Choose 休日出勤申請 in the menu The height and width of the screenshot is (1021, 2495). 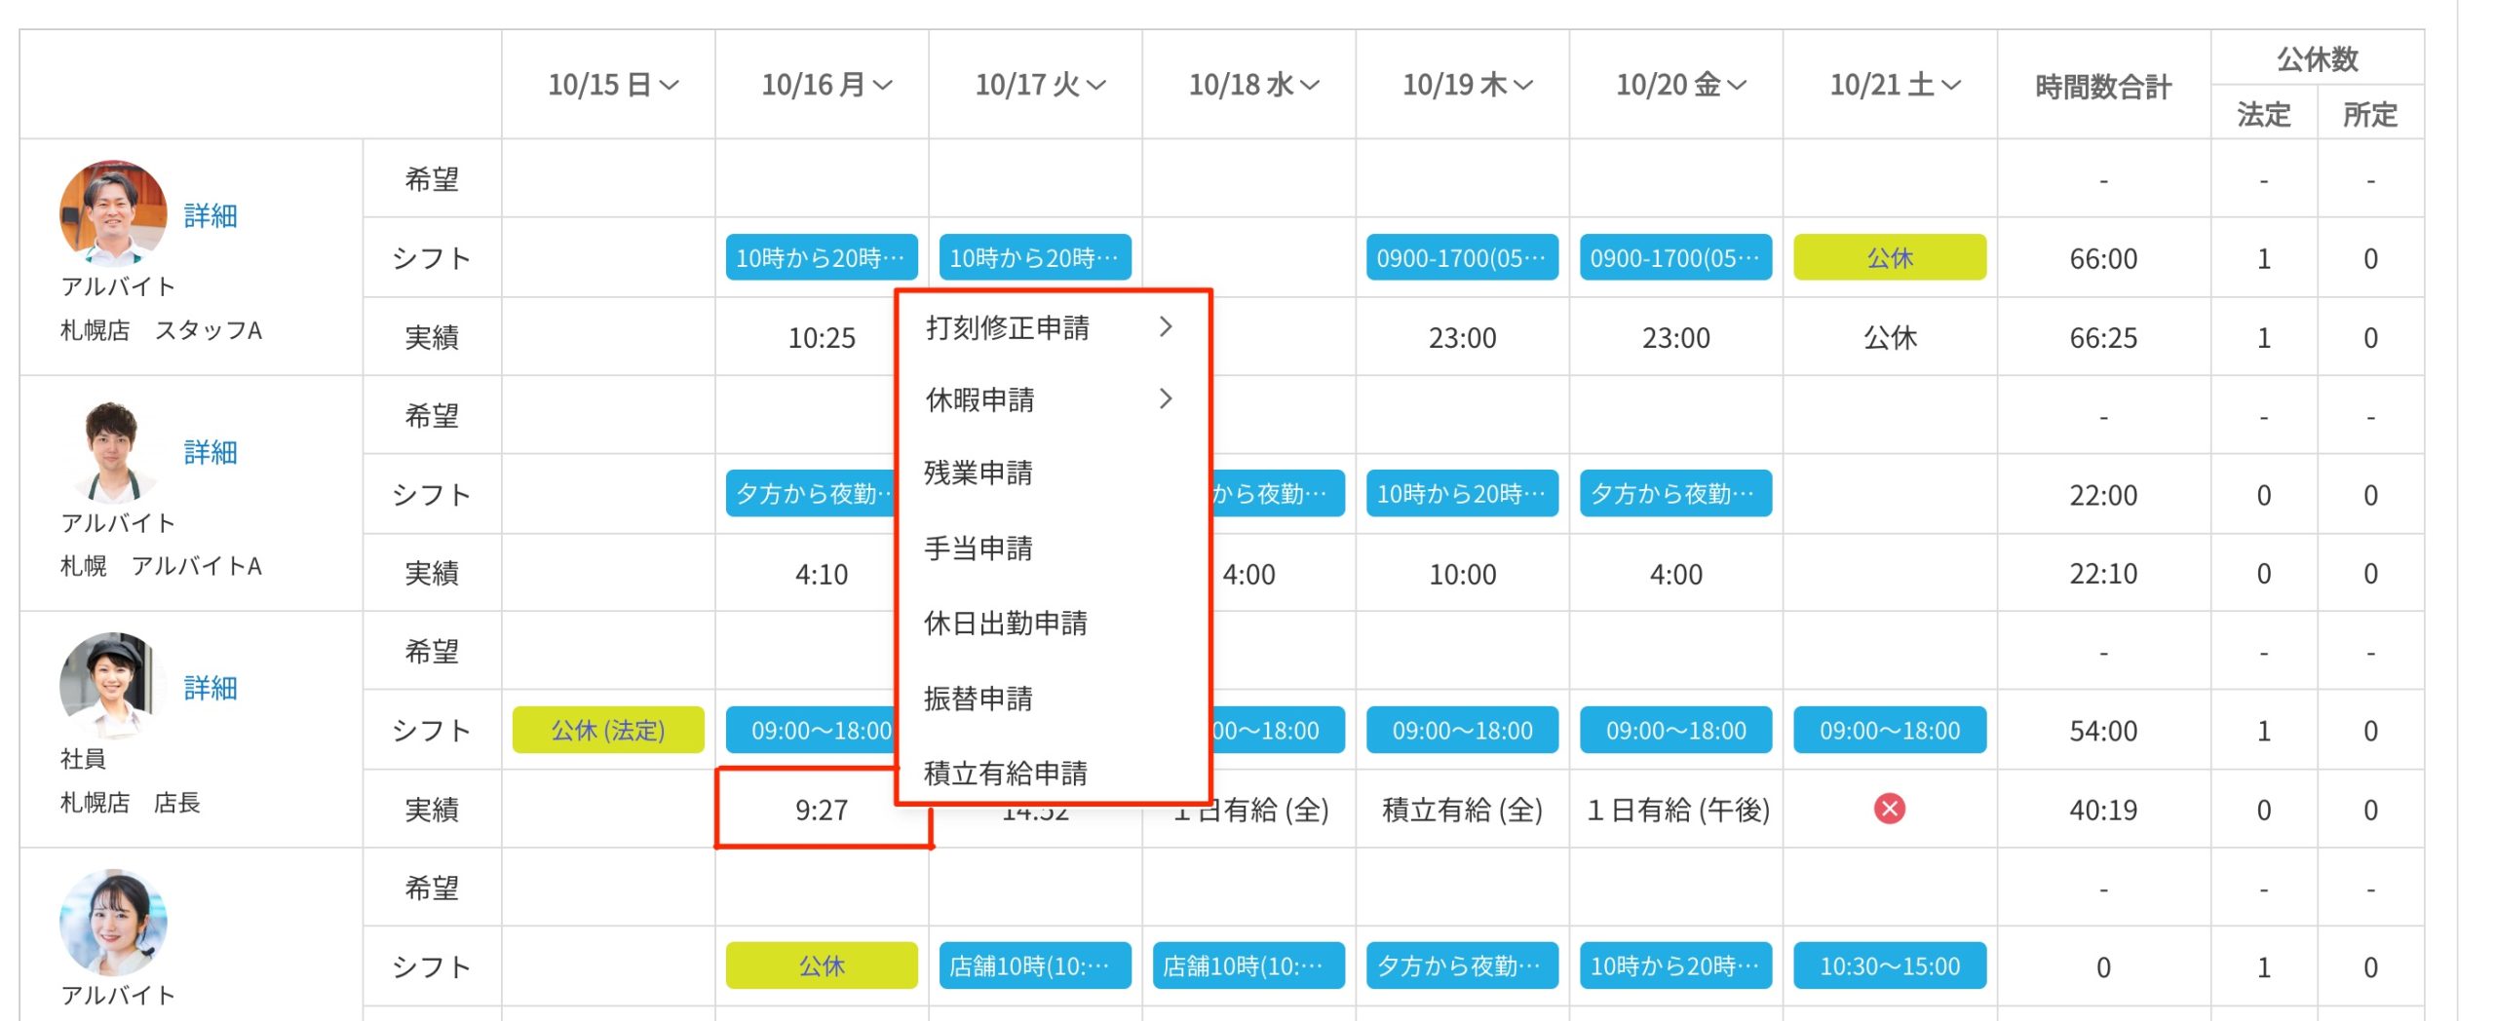(1007, 624)
